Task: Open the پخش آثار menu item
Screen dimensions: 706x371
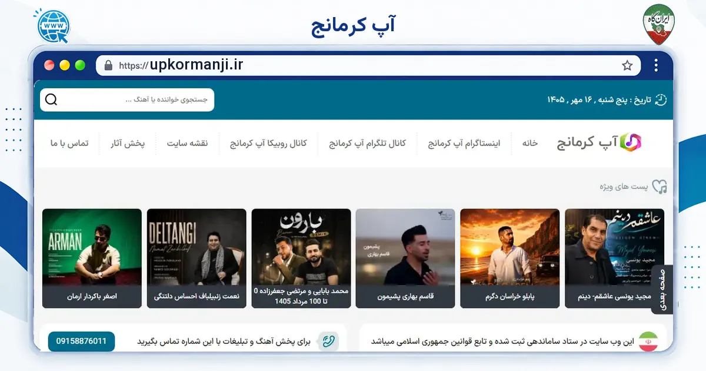Action: pyautogui.click(x=128, y=143)
